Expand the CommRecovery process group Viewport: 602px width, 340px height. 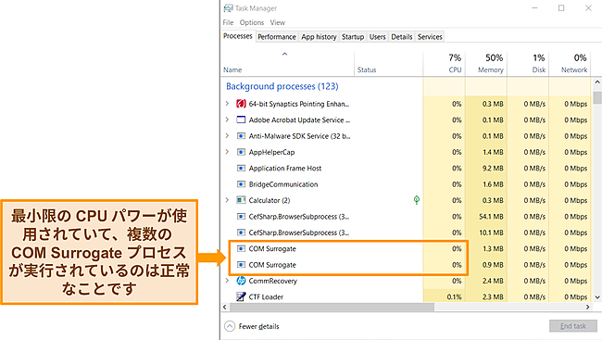227,281
